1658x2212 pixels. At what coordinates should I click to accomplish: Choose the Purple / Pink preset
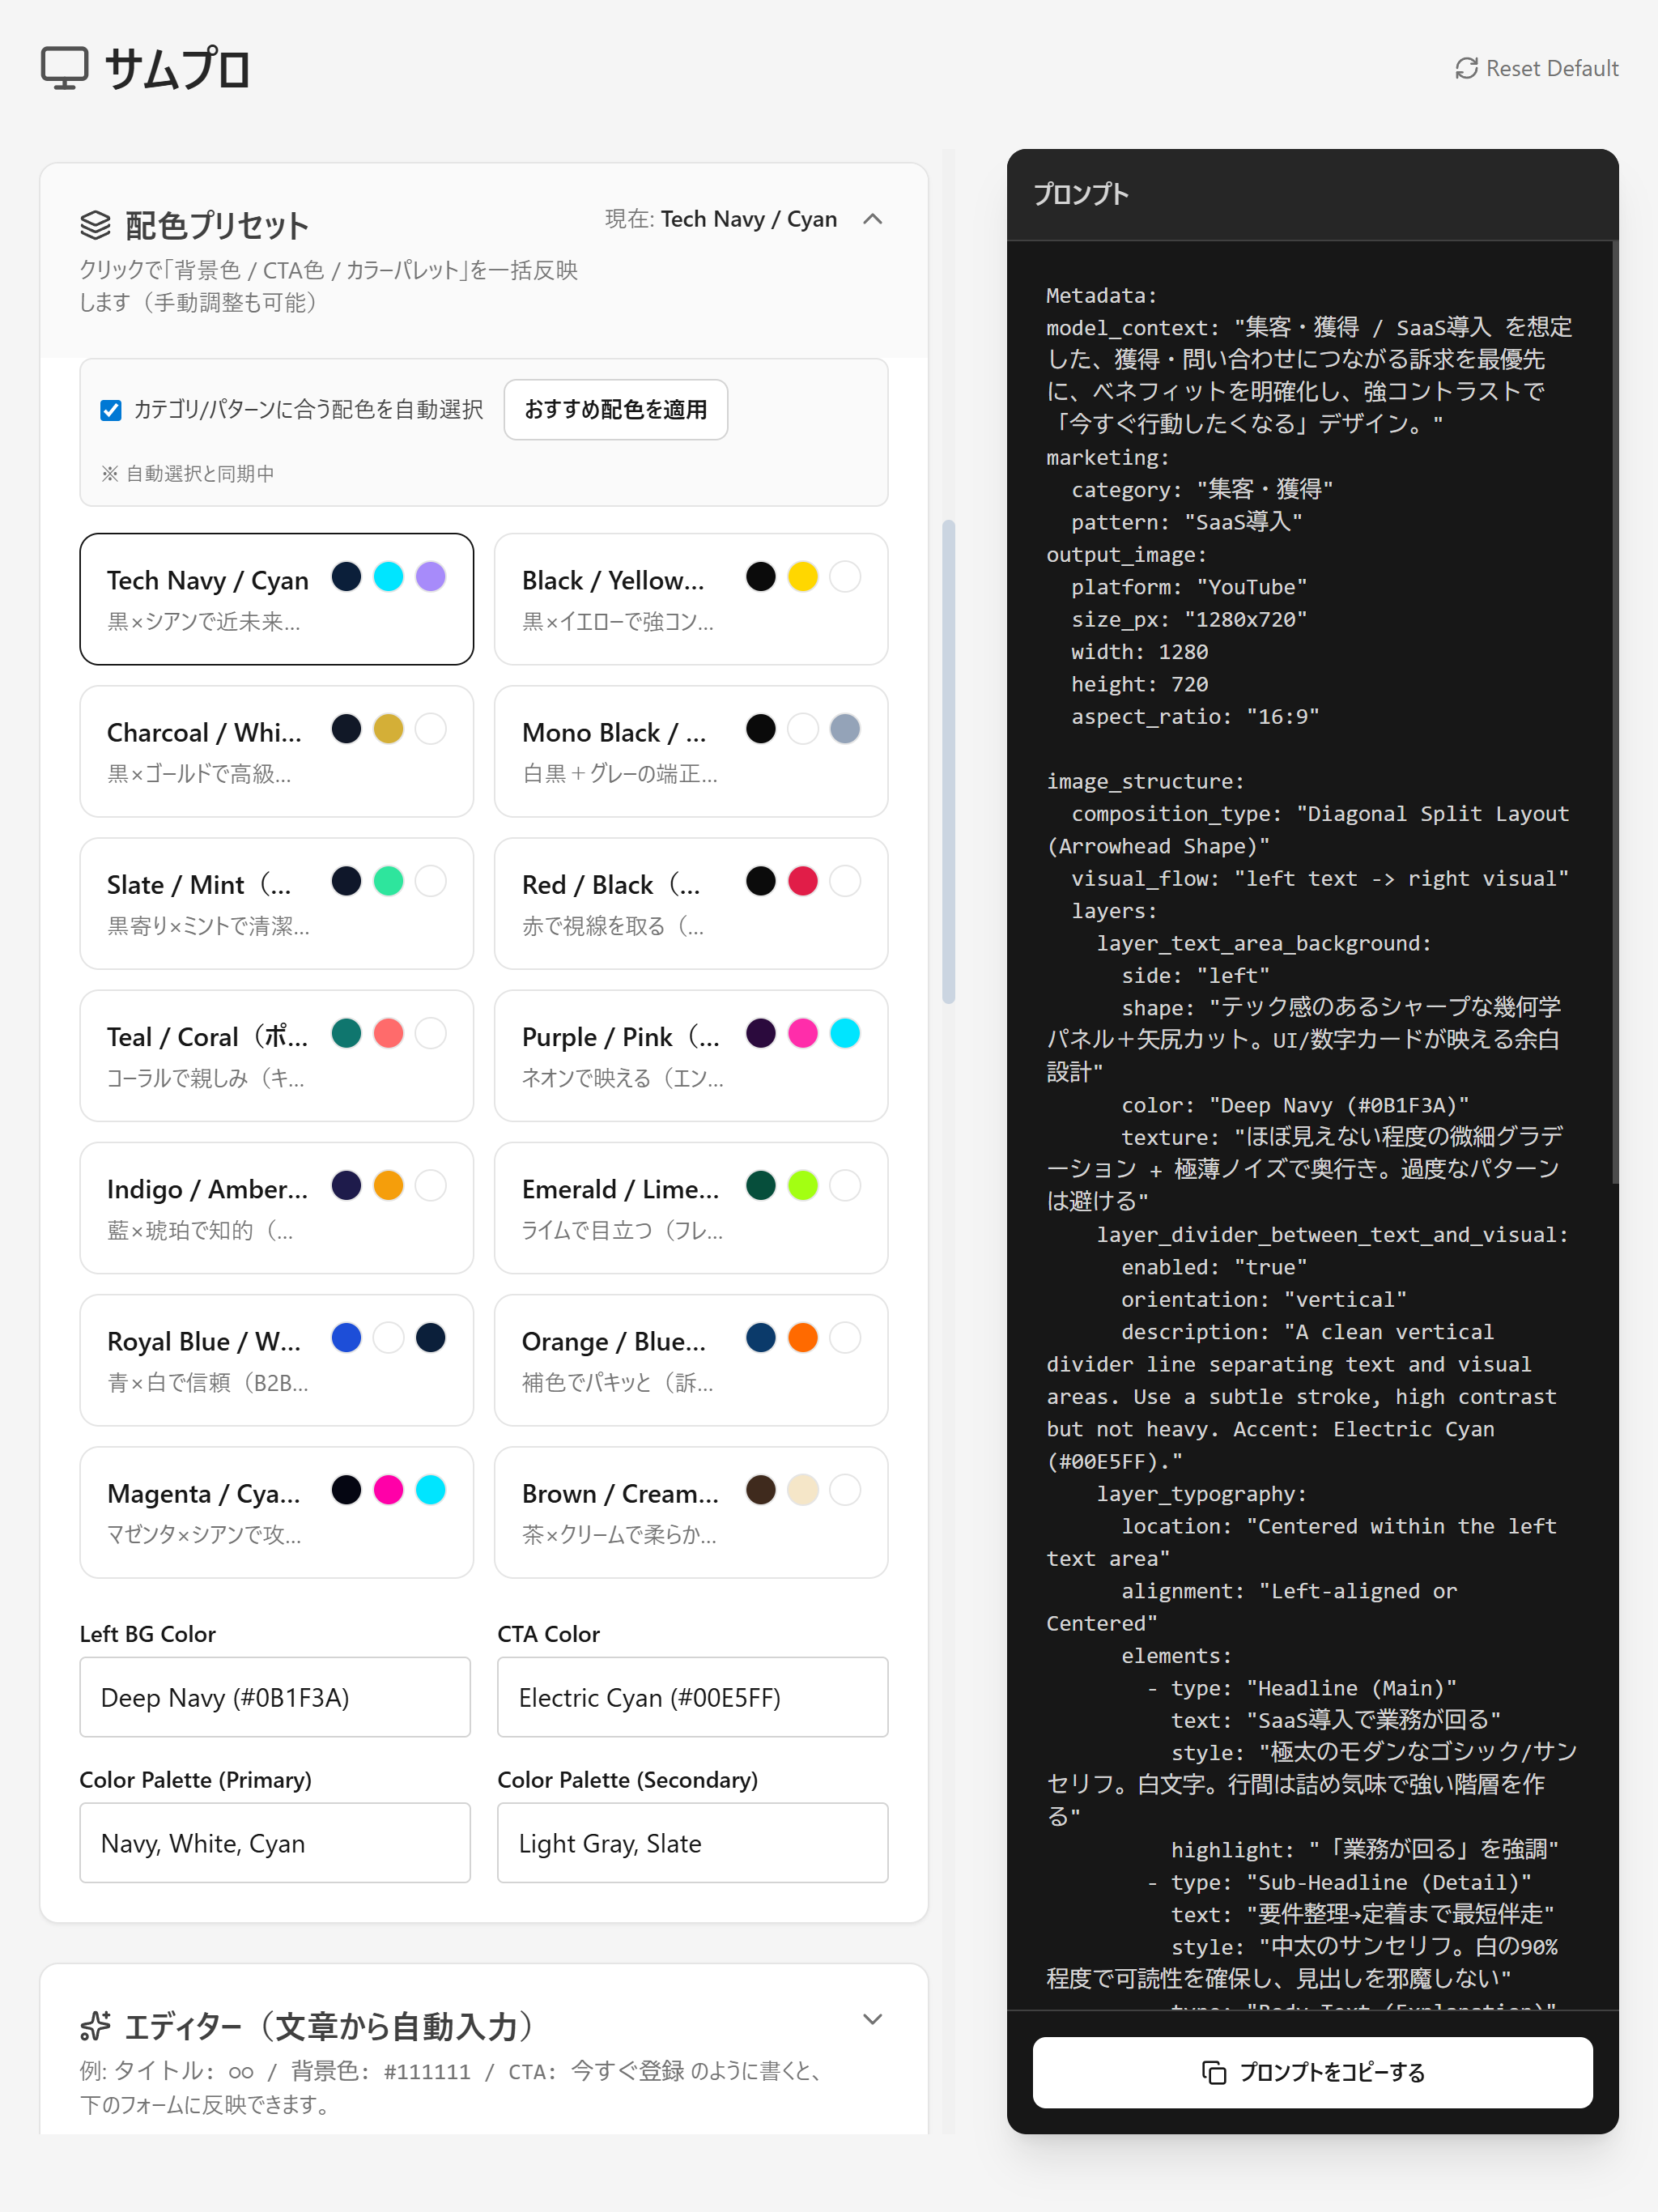[x=690, y=1055]
